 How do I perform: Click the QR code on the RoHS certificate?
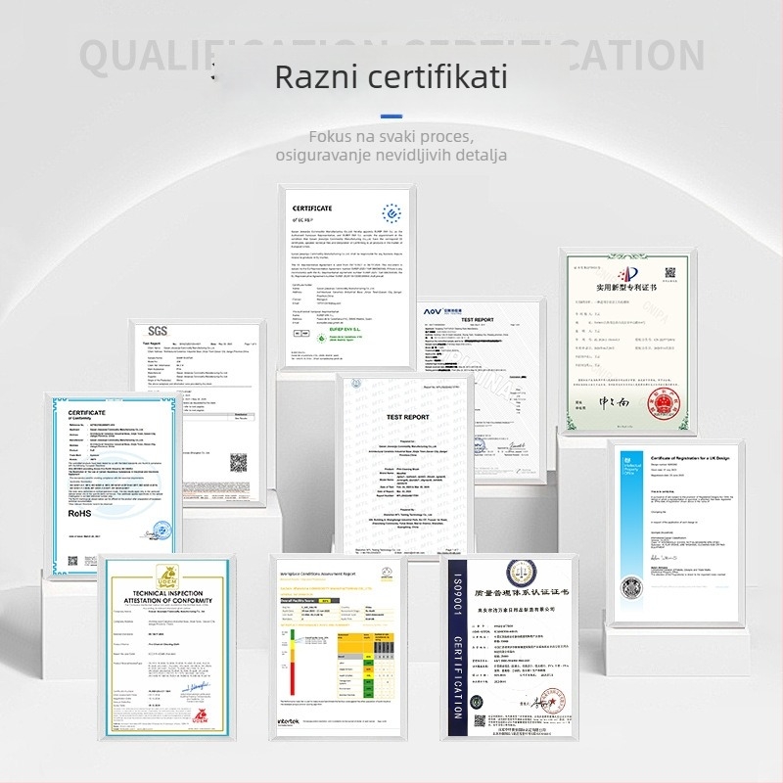pyautogui.click(x=72, y=561)
